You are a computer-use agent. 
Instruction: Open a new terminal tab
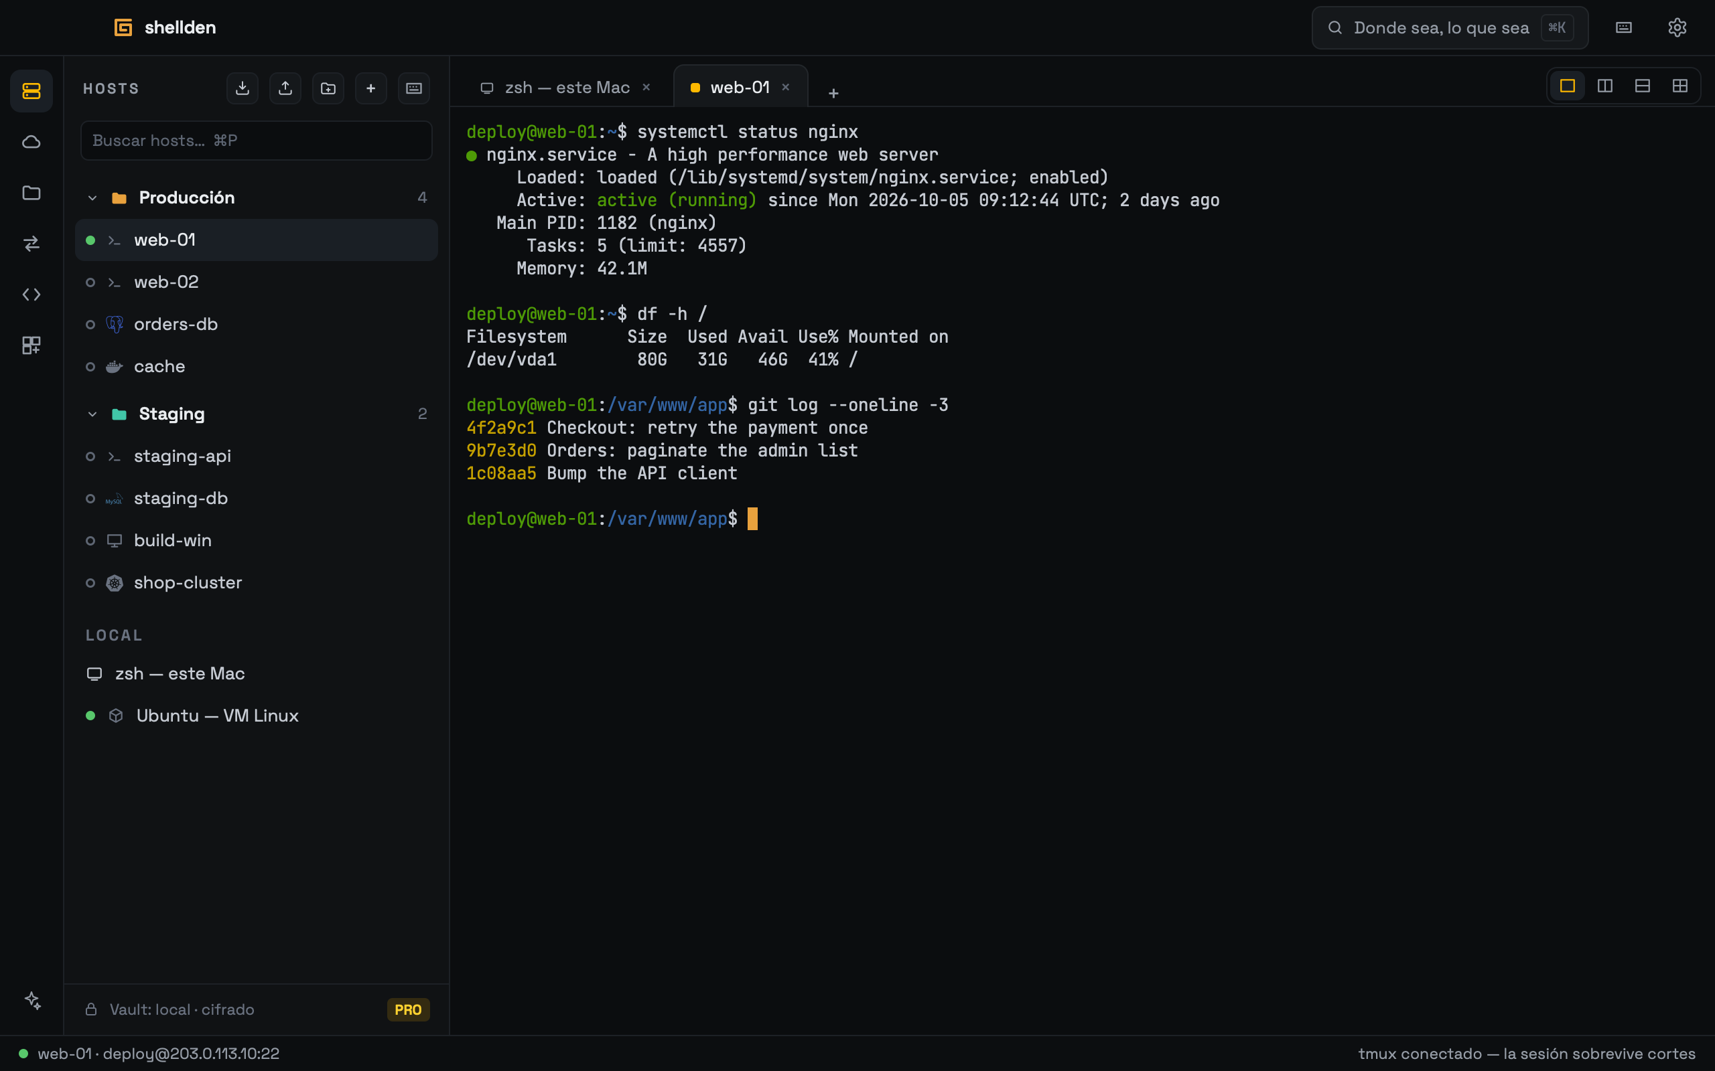pos(833,93)
